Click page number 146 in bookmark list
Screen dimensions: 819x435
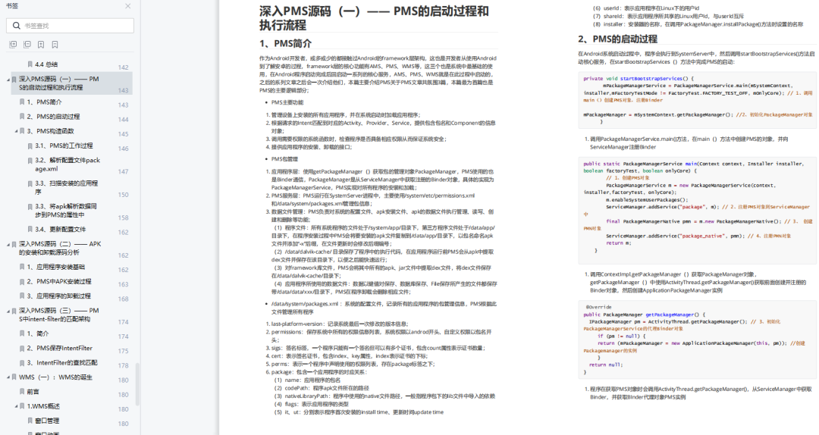(124, 149)
